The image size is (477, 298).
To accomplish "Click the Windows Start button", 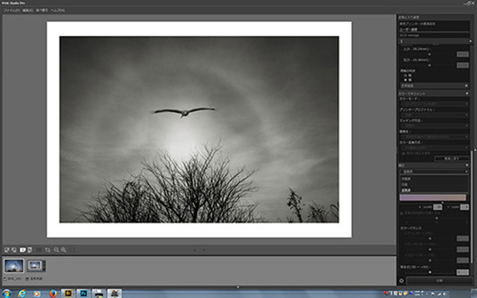I will pos(6,293).
